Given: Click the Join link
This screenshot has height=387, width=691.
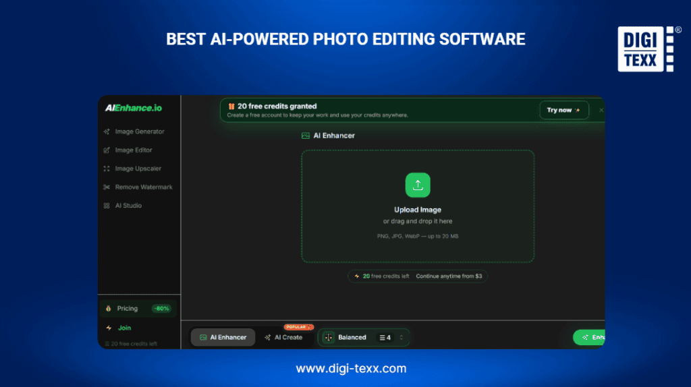Looking at the screenshot, I should pyautogui.click(x=124, y=328).
